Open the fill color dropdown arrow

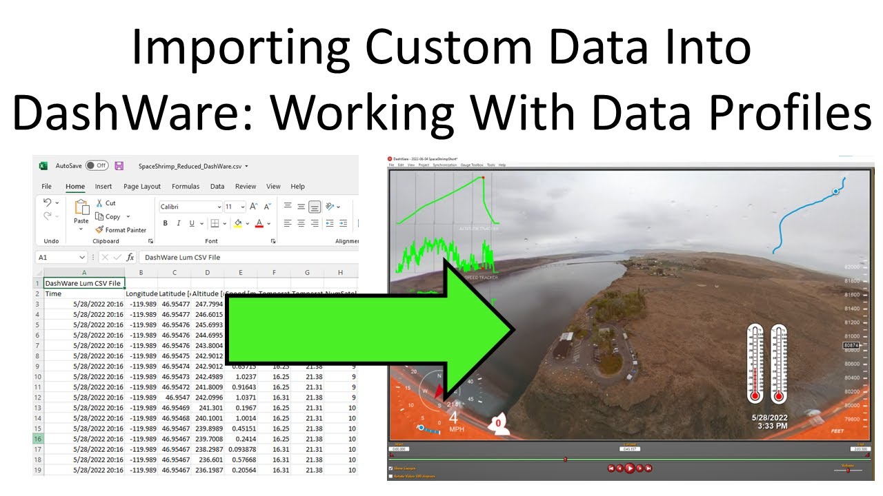[x=247, y=223]
